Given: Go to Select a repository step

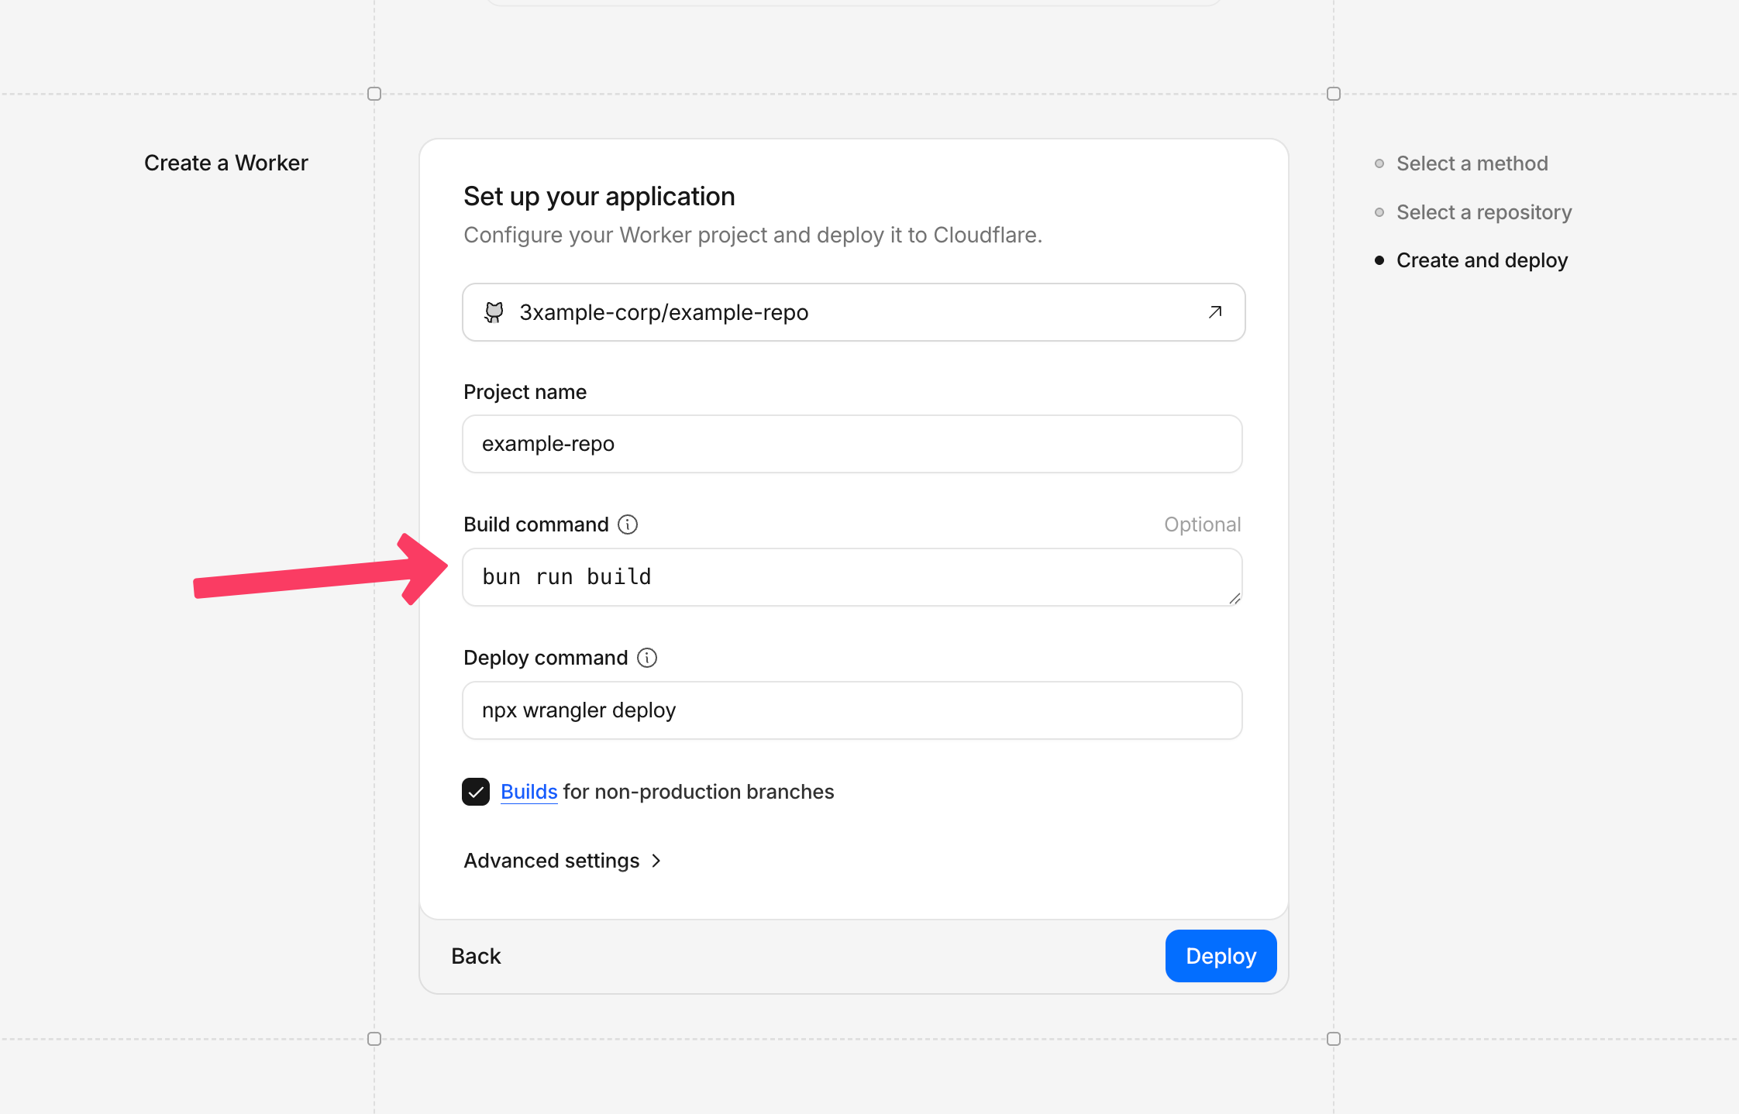Looking at the screenshot, I should coord(1483,212).
